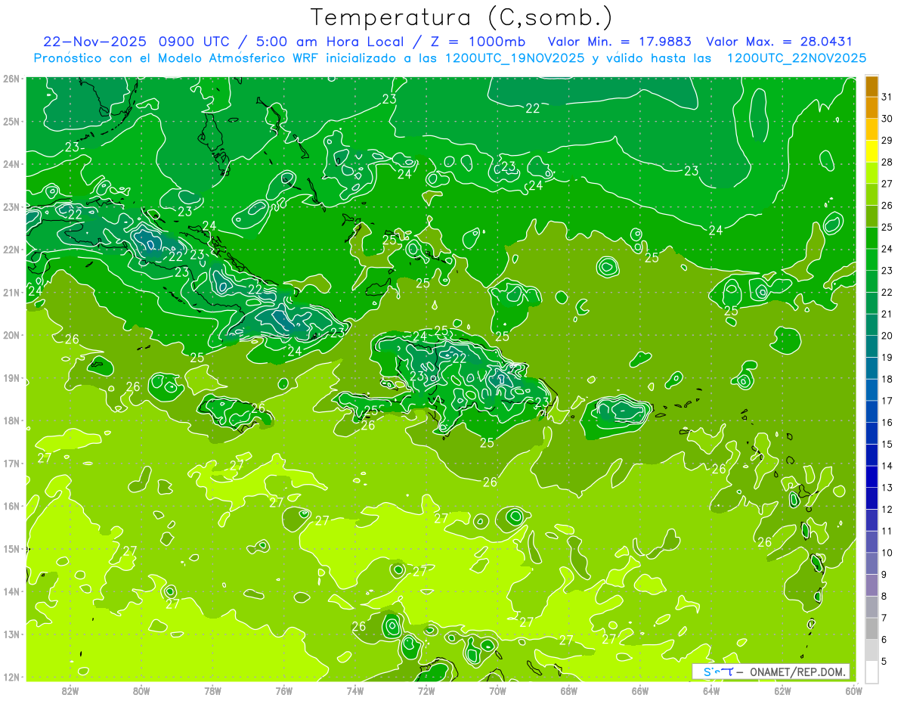
Task: Click the 16N latitude label
Action: click(x=11, y=506)
